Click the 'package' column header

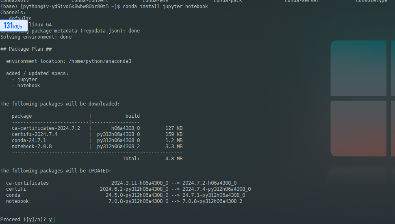(x=22, y=116)
